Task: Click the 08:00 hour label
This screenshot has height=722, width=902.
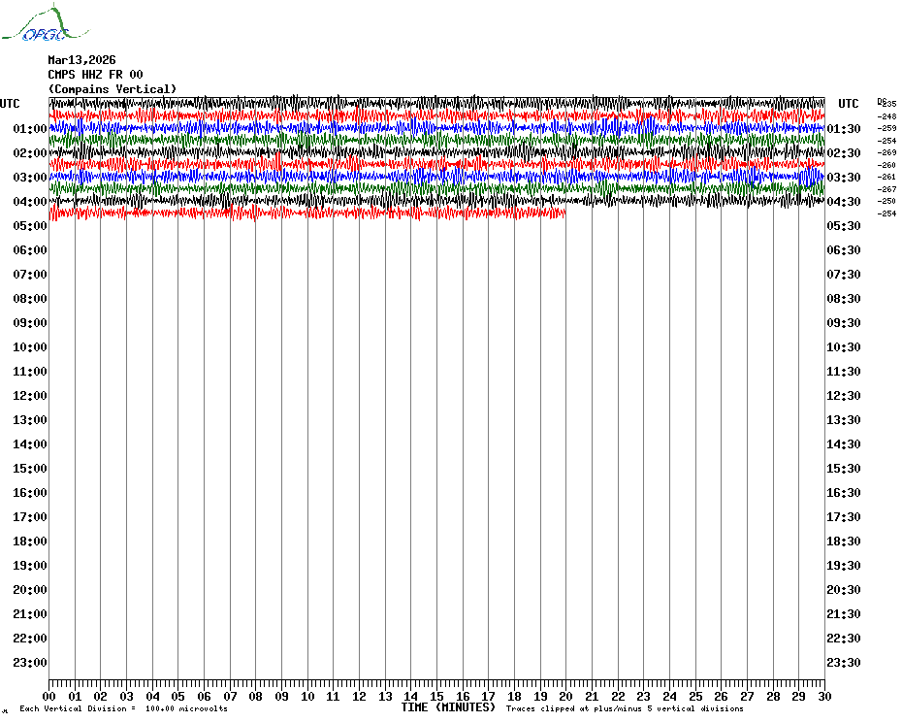Action: (x=30, y=298)
